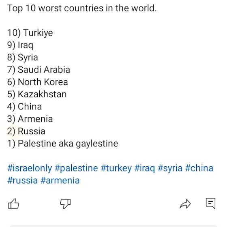The image size is (227, 227).
Task: Follow the #turkey hashtag link
Action: 116,168
